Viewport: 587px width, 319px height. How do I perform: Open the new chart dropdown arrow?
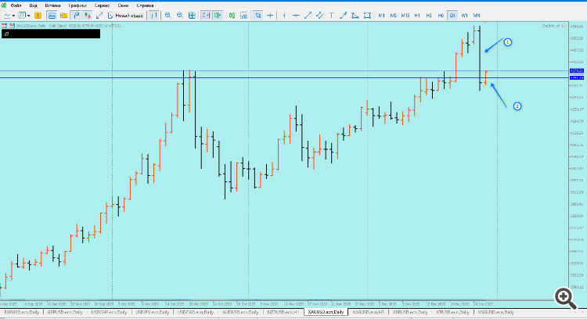[x=13, y=16]
